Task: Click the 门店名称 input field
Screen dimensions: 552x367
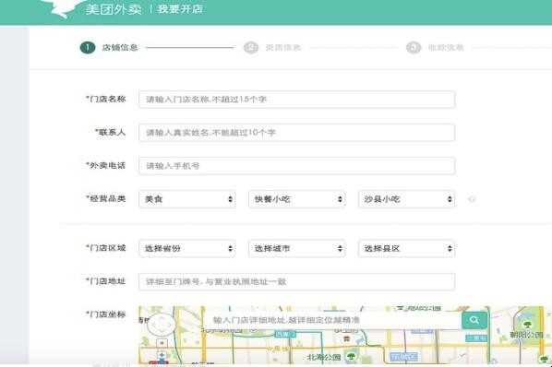Action: (x=297, y=100)
